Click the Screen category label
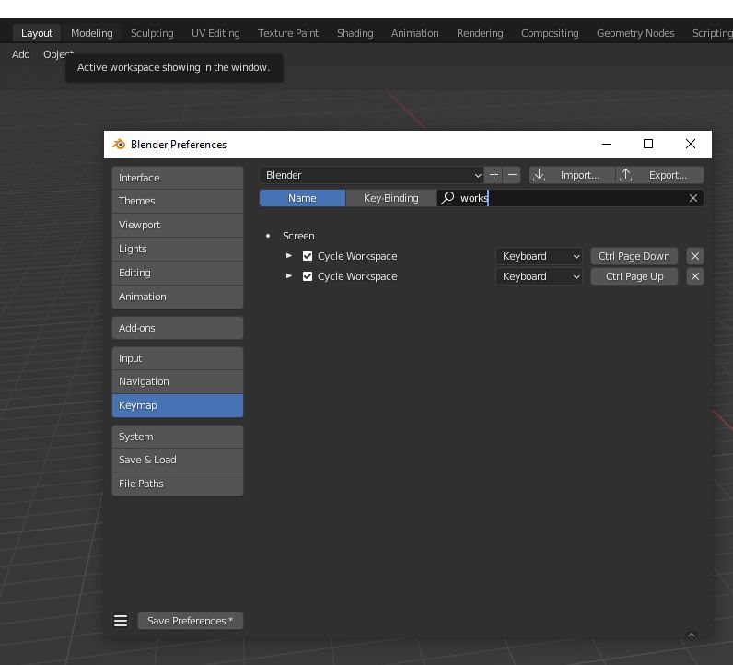Viewport: 733px width, 665px height. click(x=298, y=236)
